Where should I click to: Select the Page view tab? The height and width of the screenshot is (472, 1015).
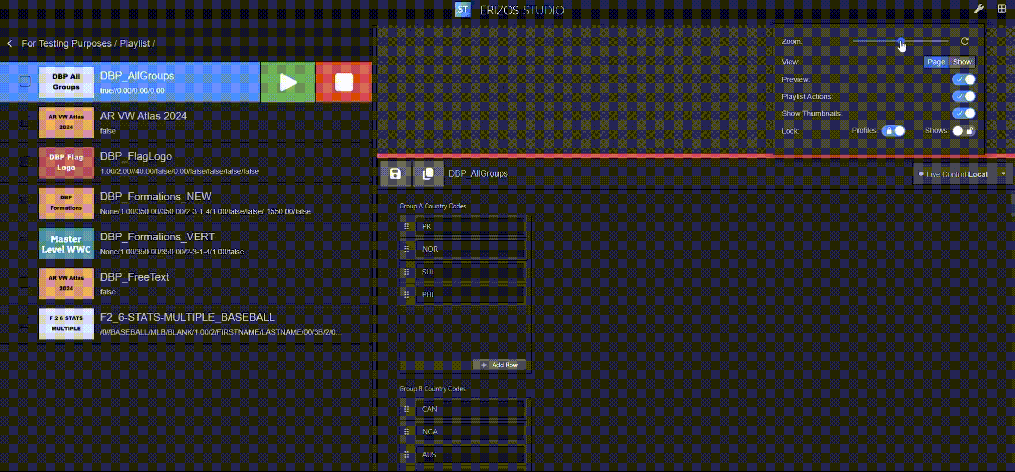936,62
